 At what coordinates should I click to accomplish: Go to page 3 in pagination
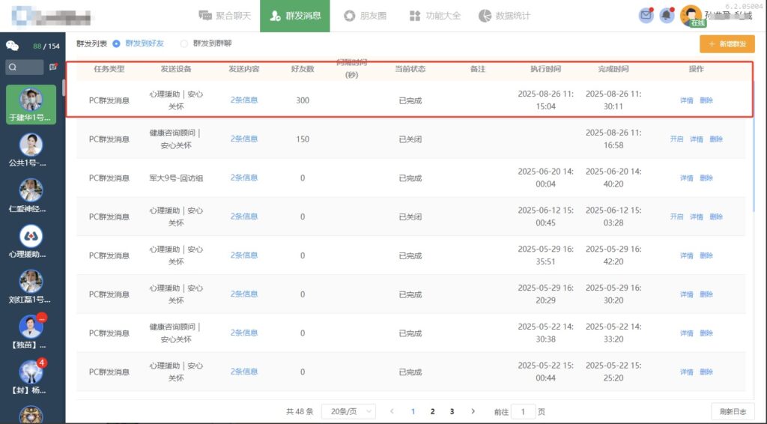452,411
